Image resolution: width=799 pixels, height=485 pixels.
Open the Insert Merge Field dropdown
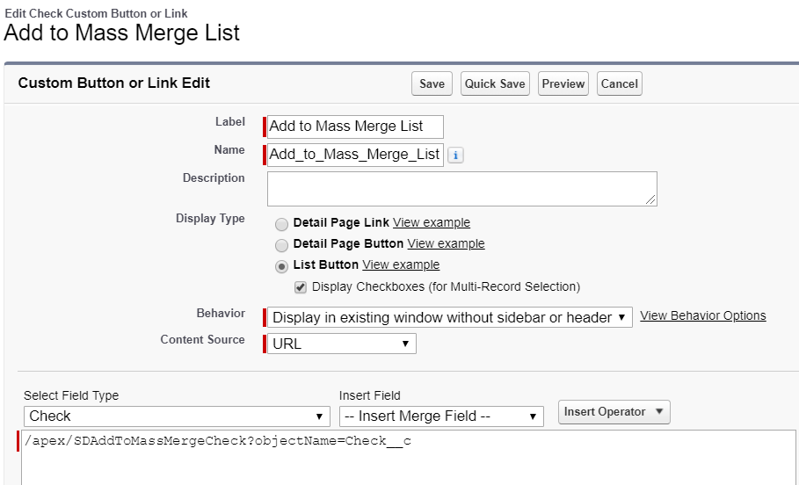point(441,416)
